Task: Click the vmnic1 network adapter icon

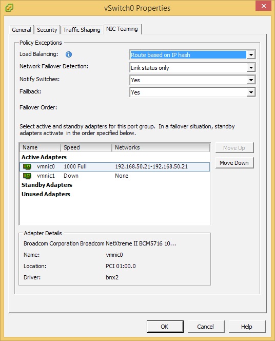Action: tap(27, 176)
